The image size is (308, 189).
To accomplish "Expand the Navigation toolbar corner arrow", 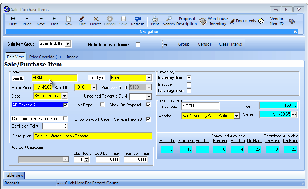I will 295,32.
